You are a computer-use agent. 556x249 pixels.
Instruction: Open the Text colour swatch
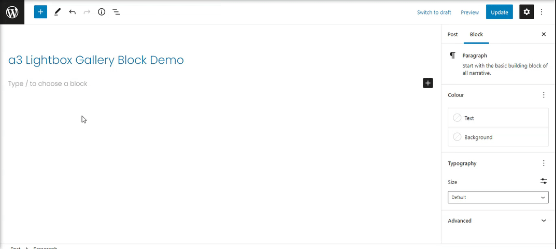[x=498, y=118]
